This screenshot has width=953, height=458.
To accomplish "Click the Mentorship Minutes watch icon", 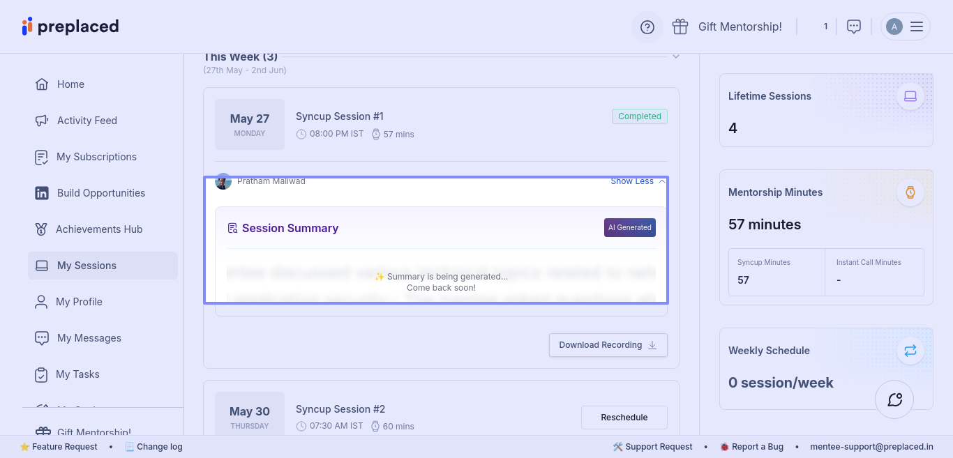I will pyautogui.click(x=910, y=192).
